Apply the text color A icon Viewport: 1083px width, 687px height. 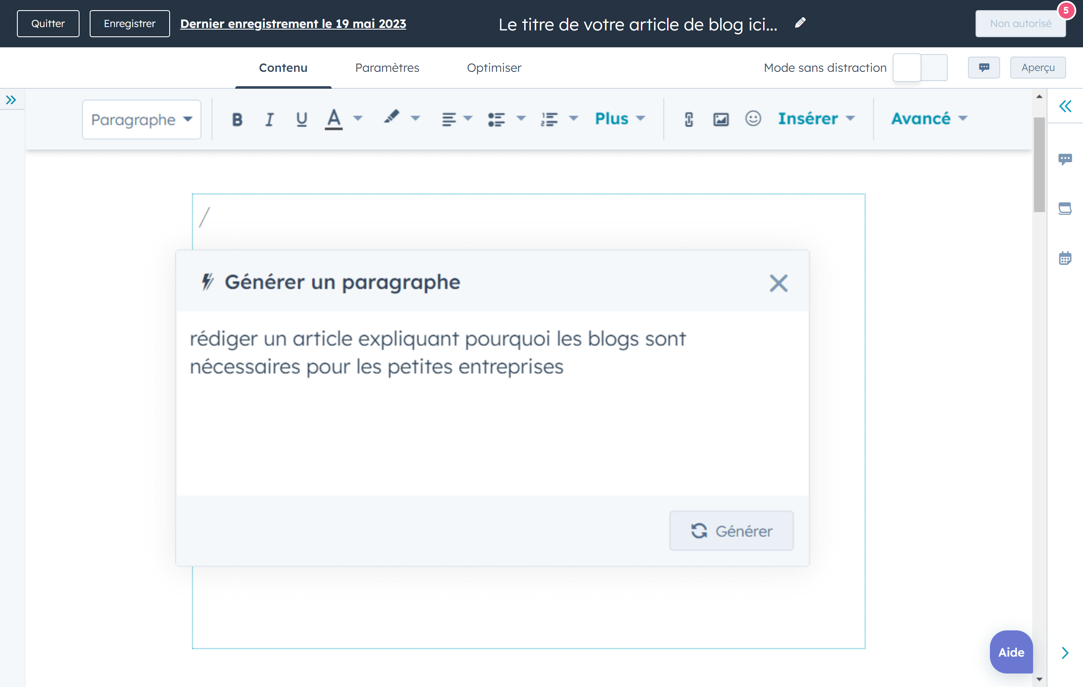point(334,119)
